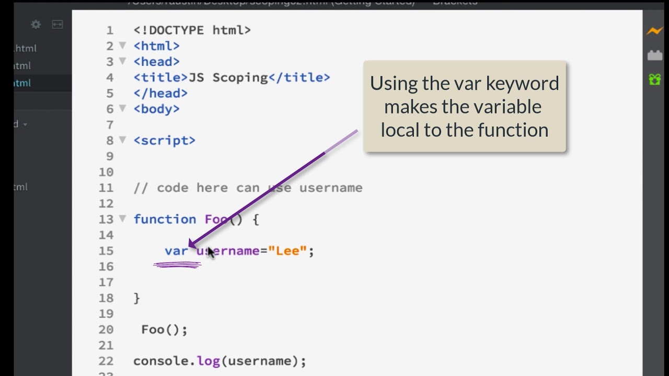The width and height of the screenshot is (669, 376).
Task: Open Extension Manager brick icon
Action: coord(654,55)
